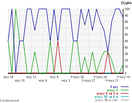Select the legend label 'כנס 1'

click(x=114, y=87)
